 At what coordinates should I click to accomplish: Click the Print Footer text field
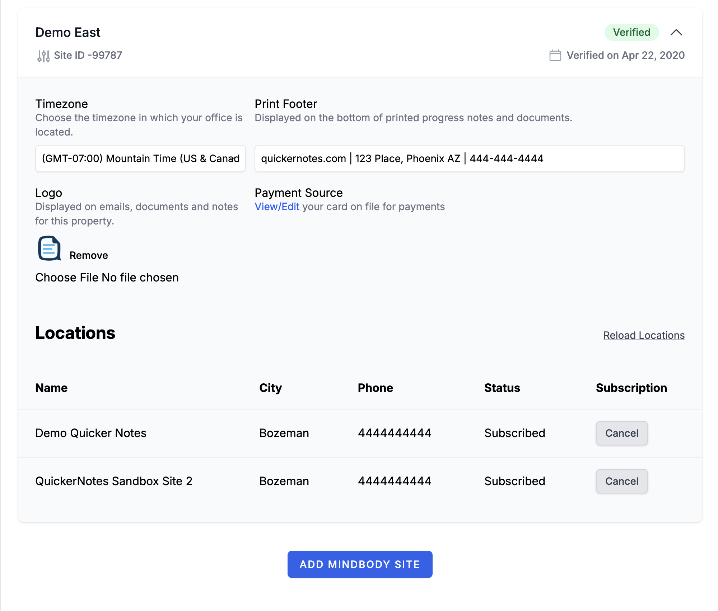(x=469, y=158)
